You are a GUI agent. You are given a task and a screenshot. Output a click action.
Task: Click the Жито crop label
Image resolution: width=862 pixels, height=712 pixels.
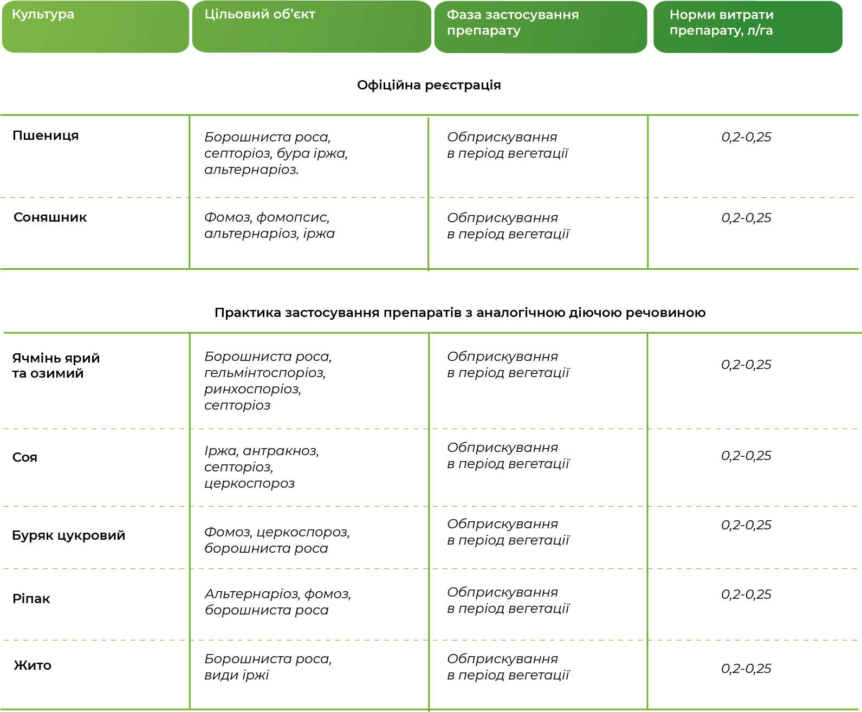tap(33, 665)
